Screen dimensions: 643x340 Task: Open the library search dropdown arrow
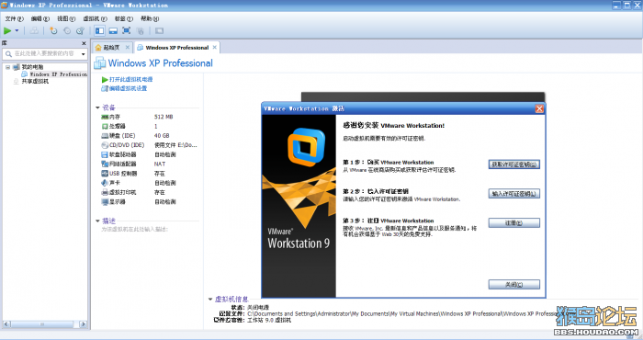(84, 54)
